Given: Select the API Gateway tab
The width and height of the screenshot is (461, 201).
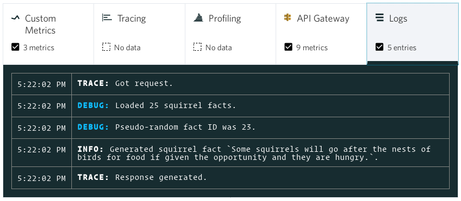Looking at the screenshot, I should tap(322, 34).
